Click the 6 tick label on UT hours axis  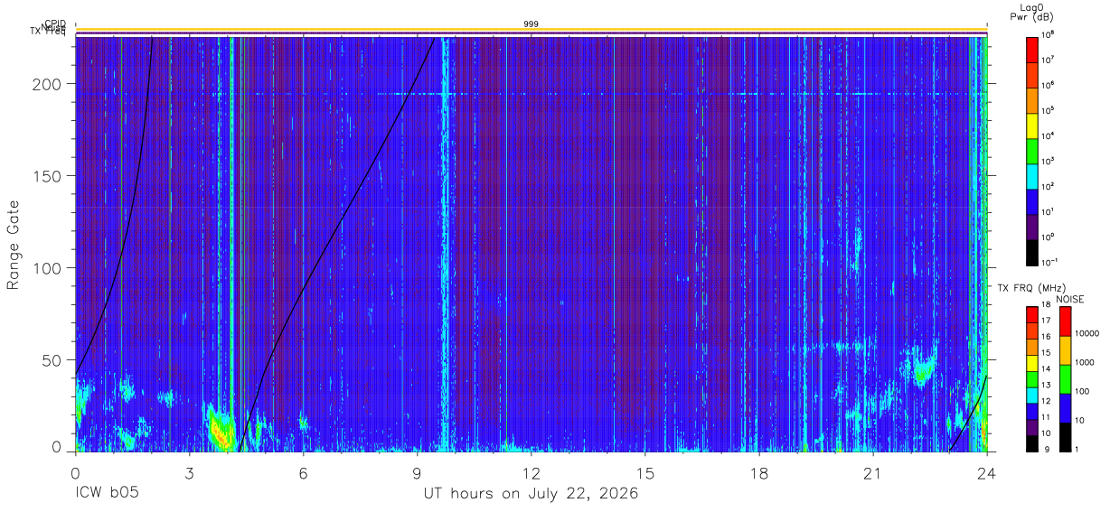[x=304, y=473]
